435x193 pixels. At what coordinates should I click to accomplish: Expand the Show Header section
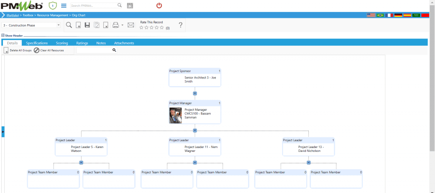coord(12,36)
